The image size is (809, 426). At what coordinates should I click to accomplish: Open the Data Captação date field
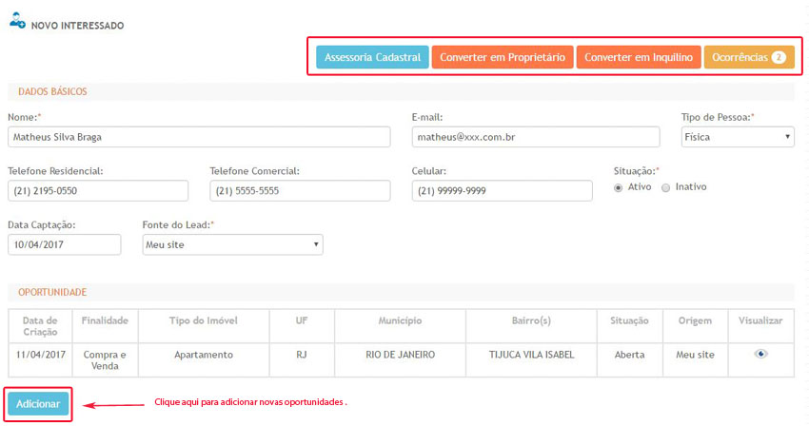(x=65, y=244)
